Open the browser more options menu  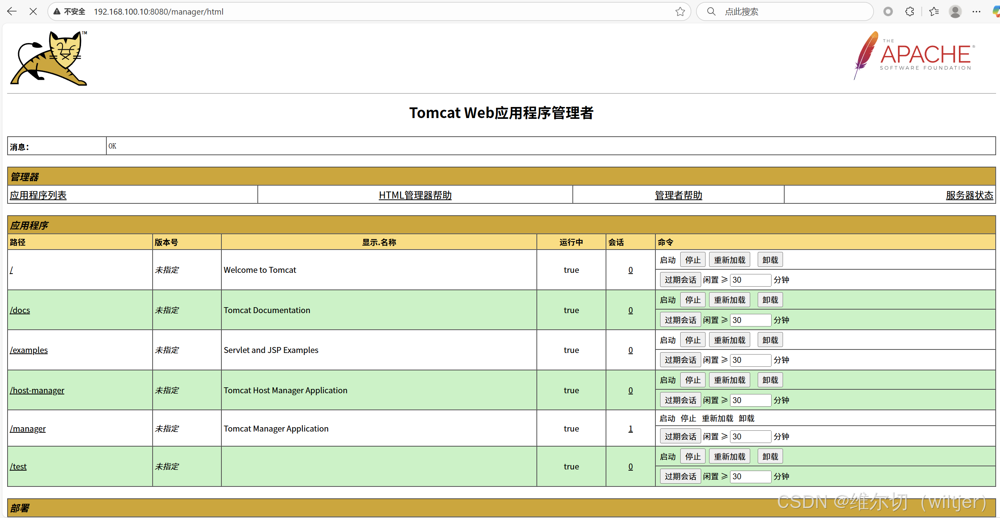click(976, 11)
